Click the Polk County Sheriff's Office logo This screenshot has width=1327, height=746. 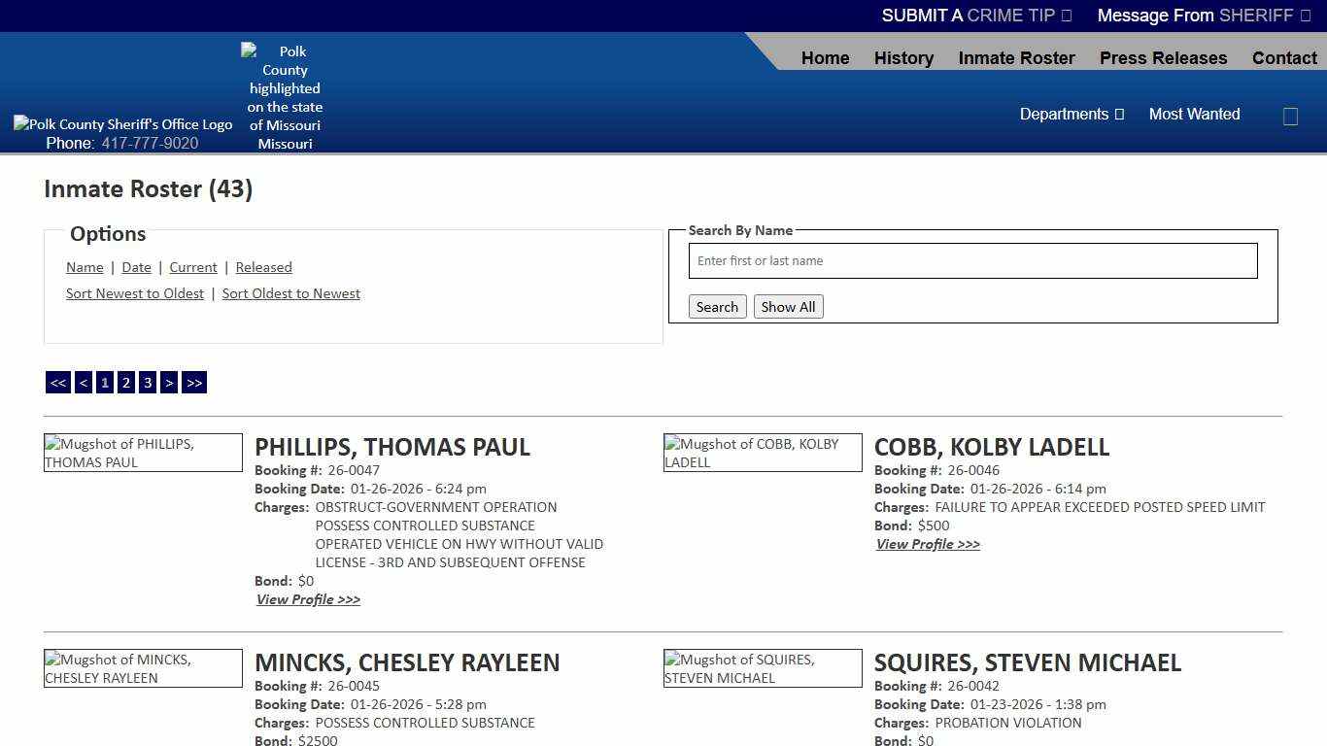pos(122,124)
